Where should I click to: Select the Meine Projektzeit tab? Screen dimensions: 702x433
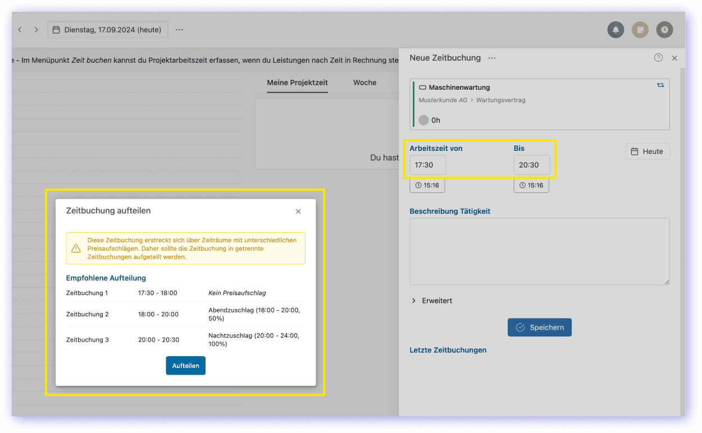pos(297,82)
